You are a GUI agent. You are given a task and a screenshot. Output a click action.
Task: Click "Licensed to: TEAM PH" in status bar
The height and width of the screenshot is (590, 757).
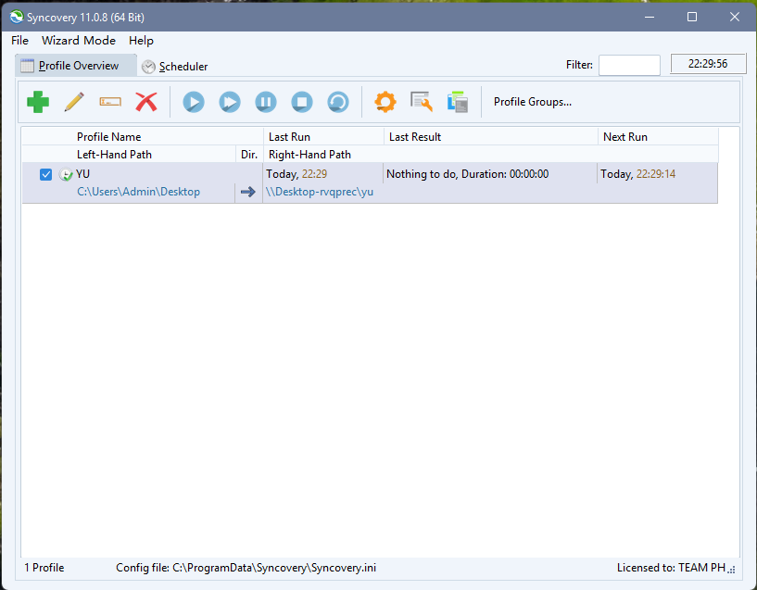[x=671, y=568]
